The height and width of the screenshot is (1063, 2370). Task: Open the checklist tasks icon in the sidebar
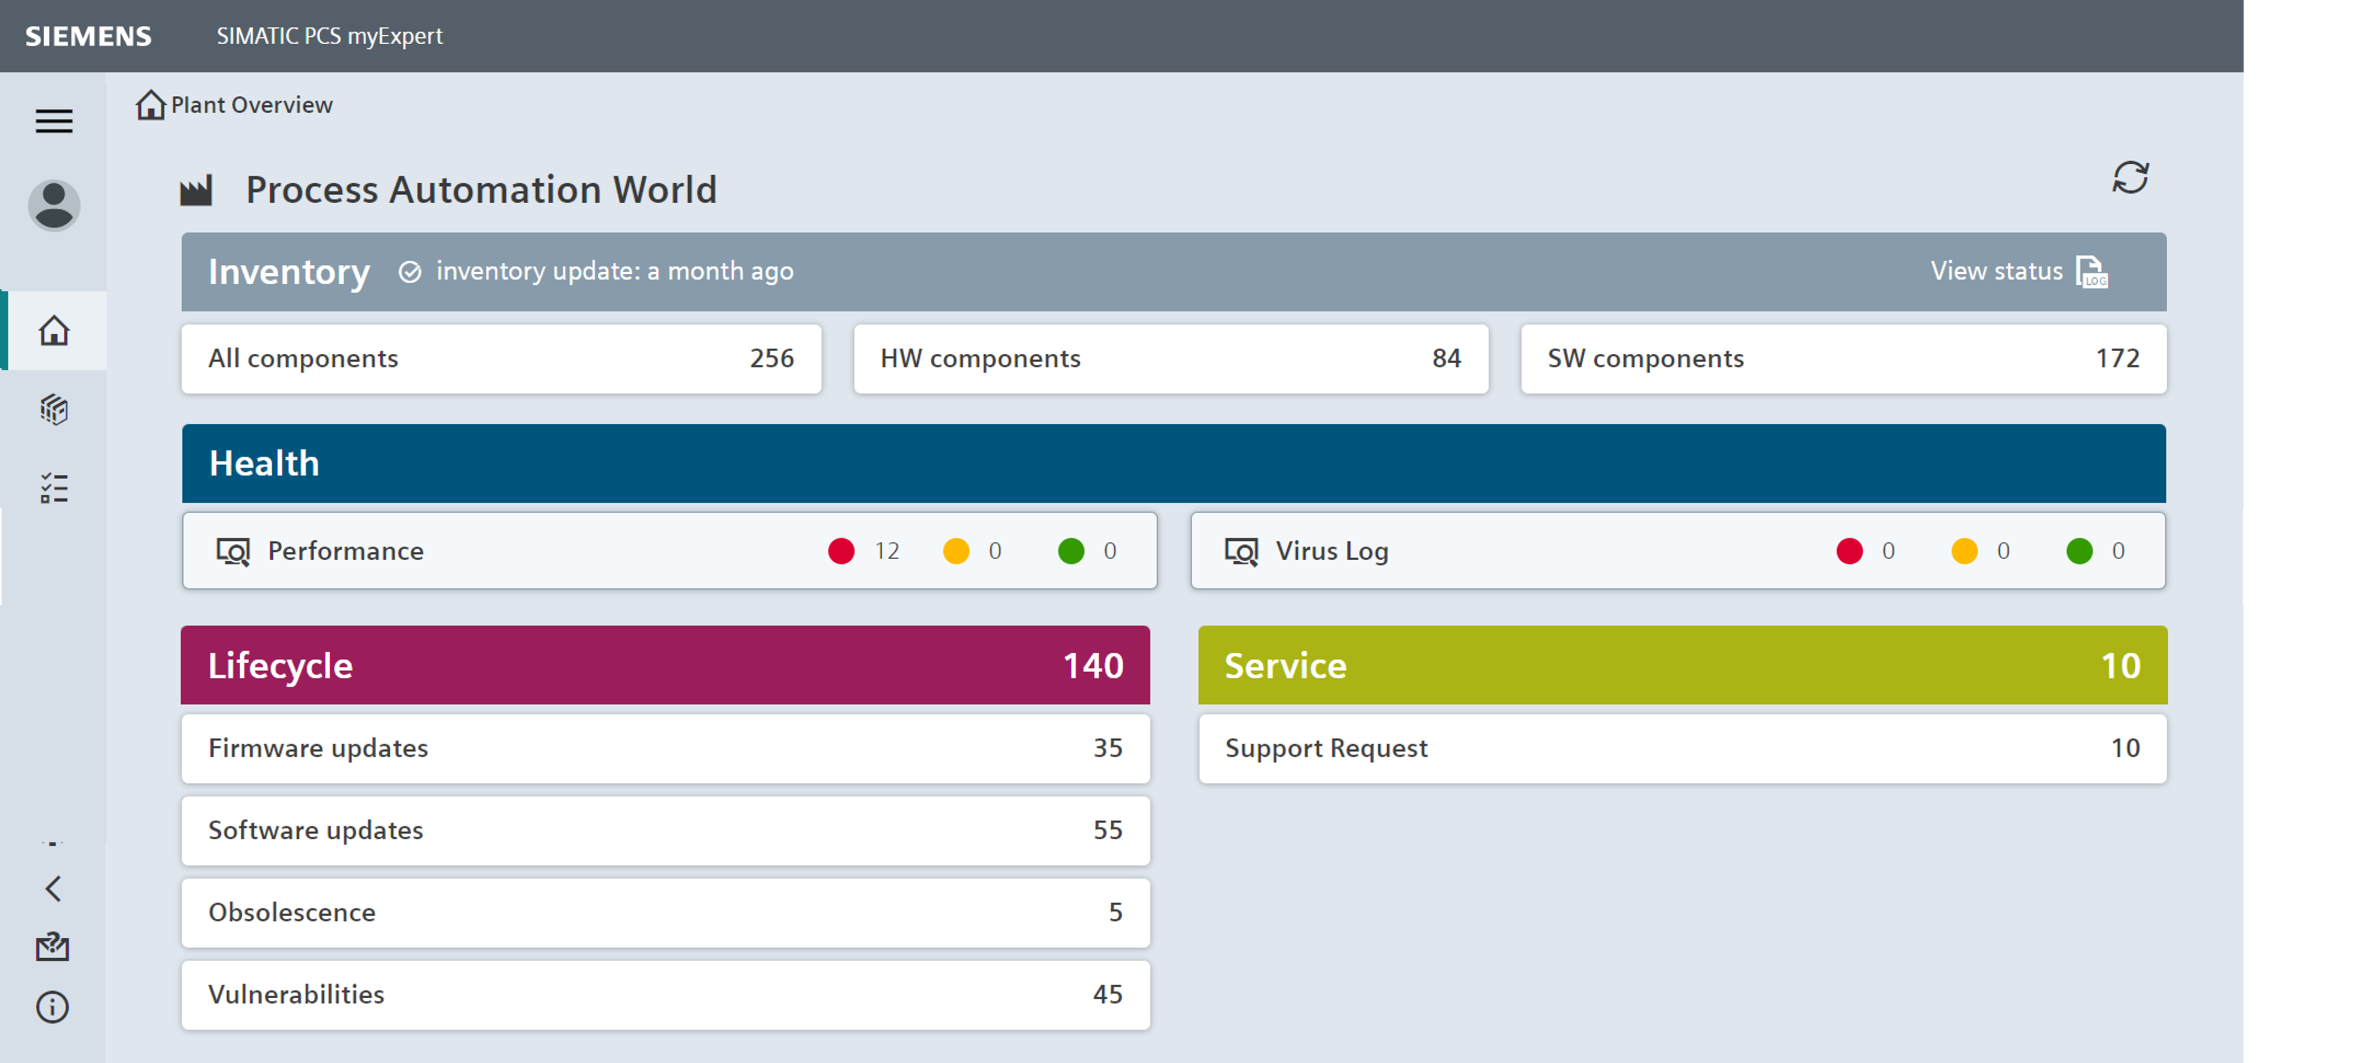pyautogui.click(x=54, y=488)
